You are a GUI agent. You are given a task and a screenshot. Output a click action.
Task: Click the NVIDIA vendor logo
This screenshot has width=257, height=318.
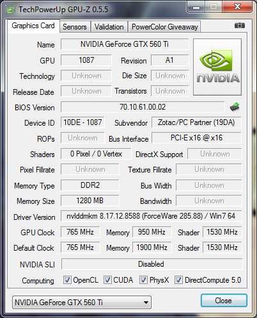217,67
